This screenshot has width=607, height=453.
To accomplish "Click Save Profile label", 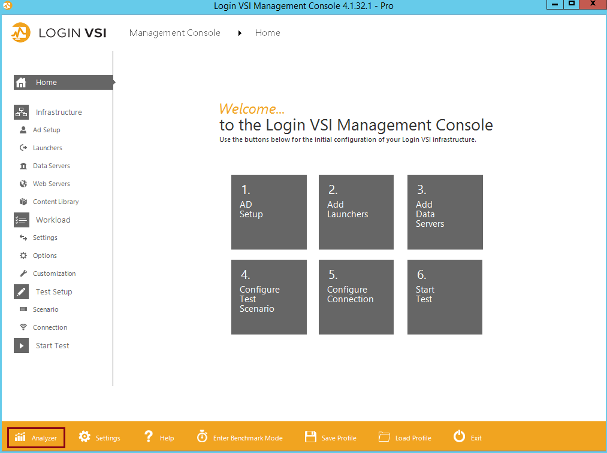I will pyautogui.click(x=339, y=438).
